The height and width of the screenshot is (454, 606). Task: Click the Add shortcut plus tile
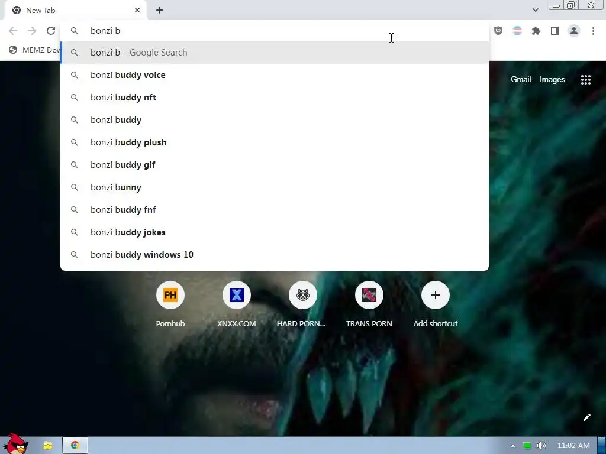[435, 295]
